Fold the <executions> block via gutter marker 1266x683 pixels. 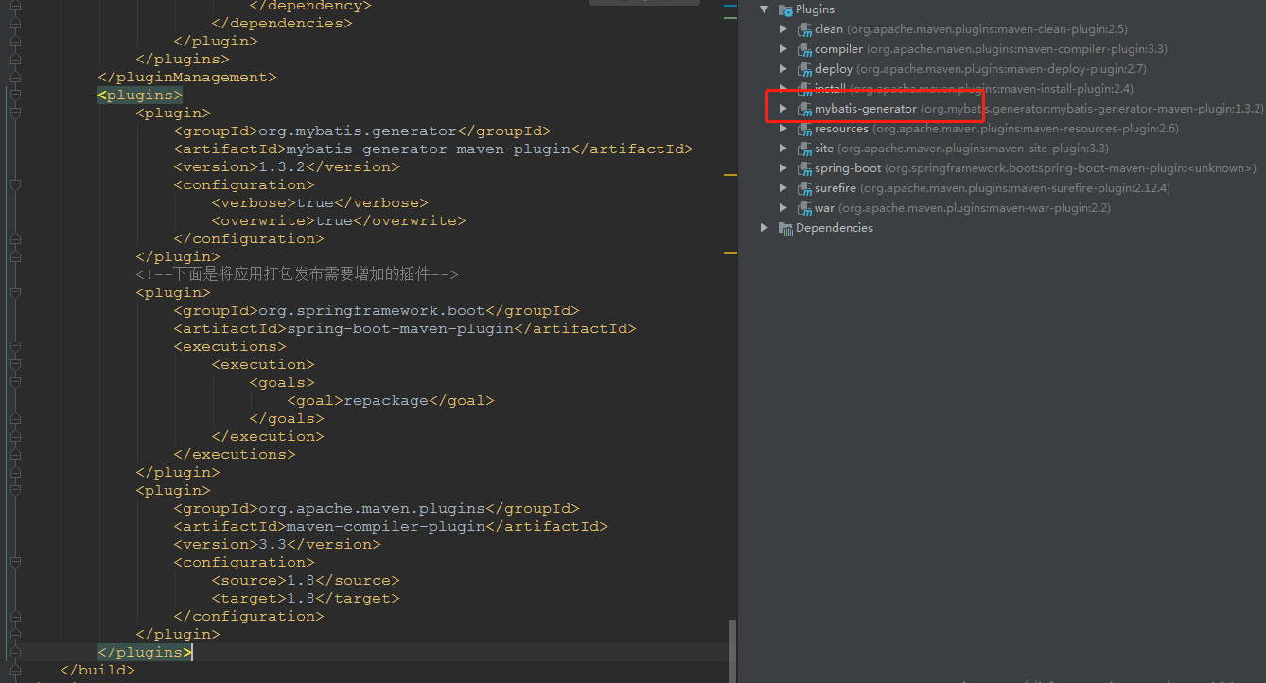tap(15, 346)
